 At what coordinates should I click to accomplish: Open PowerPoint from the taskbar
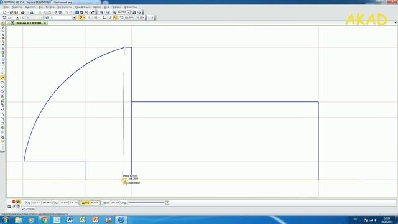click(x=95, y=220)
